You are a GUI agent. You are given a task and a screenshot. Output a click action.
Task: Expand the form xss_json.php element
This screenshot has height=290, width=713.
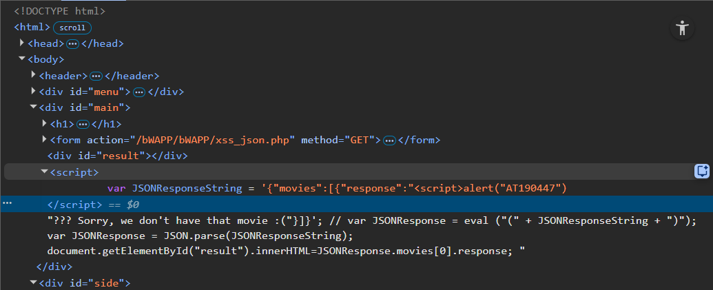pyautogui.click(x=45, y=140)
